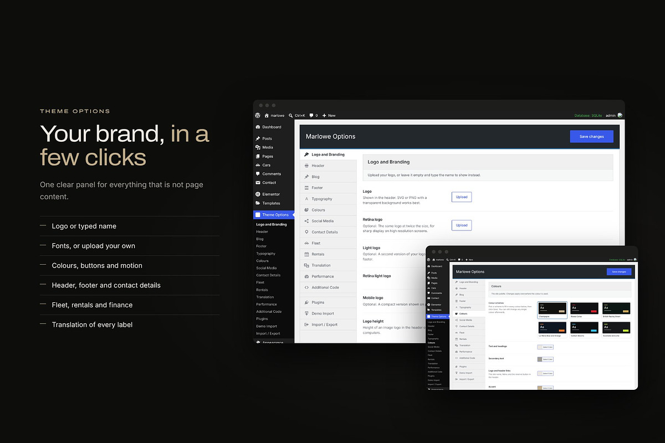
Task: Open Contact Details in dark sidebar submenu, Logo and Branding window
Action: point(268,275)
